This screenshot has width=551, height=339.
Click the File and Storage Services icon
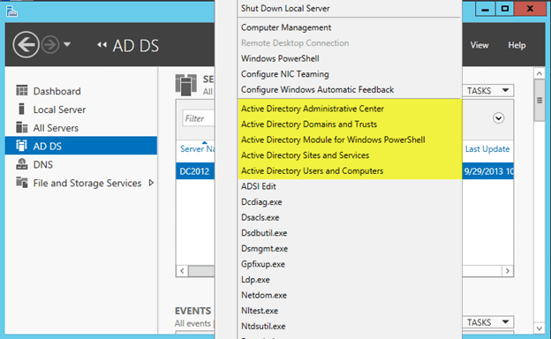22,183
